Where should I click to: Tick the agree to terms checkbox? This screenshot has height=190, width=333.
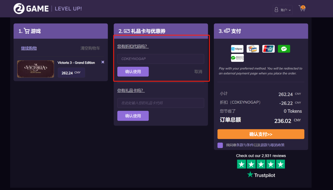click(x=220, y=145)
